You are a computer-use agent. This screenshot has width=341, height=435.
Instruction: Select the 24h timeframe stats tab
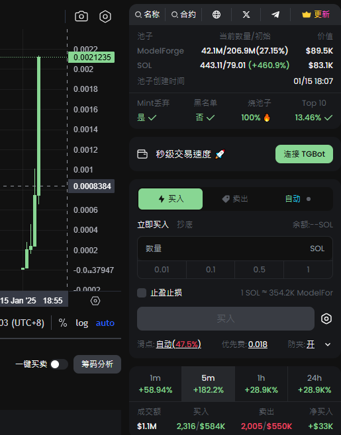coord(315,384)
